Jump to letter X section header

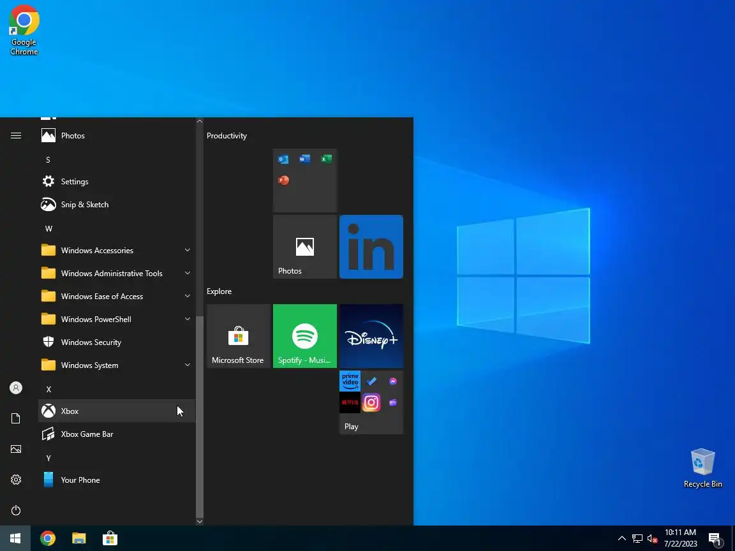click(x=48, y=390)
